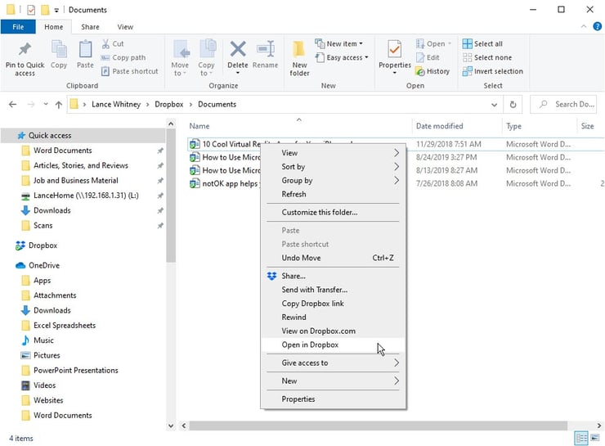Click Select all in the ribbon
Image resolution: width=605 pixels, height=446 pixels.
coord(482,44)
